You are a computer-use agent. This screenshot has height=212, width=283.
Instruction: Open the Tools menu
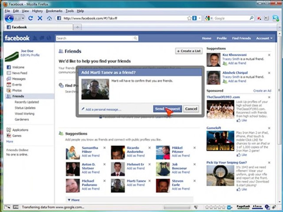point(70,11)
